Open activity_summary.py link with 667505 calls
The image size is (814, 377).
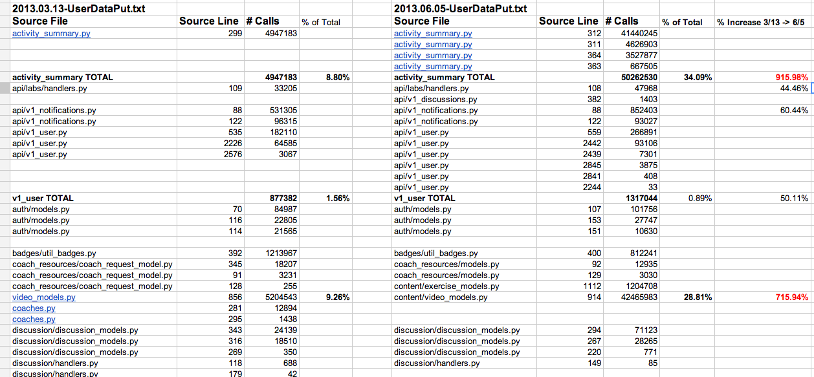coord(433,67)
